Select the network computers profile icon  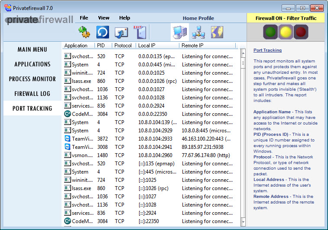[x=198, y=32]
